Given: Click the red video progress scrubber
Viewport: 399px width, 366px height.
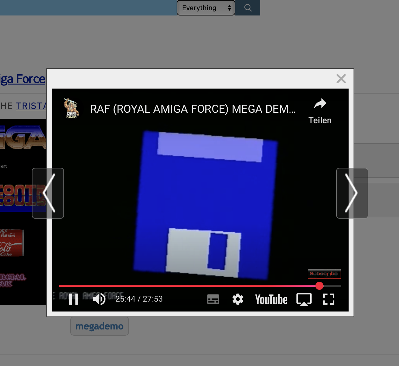Looking at the screenshot, I should 320,286.
